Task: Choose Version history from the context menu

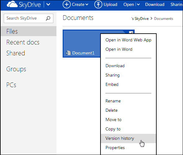Action: (128, 139)
